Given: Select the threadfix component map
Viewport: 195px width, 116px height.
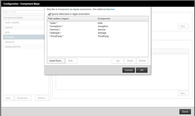Looking at the screenshot, I should point(10,37).
